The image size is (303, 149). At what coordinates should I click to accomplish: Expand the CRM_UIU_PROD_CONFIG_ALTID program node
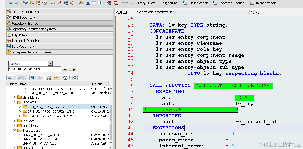[x=20, y=111]
